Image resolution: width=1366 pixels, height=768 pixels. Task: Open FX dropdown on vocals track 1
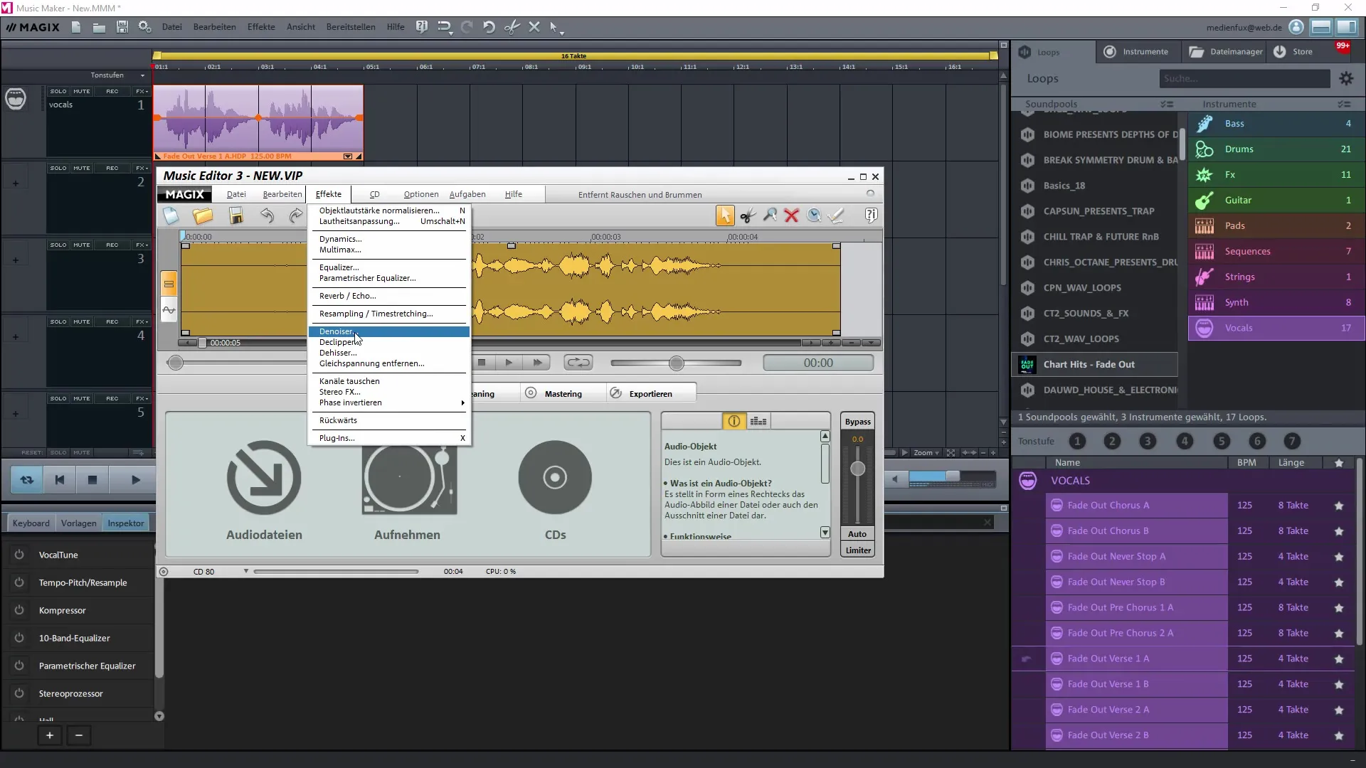click(142, 91)
